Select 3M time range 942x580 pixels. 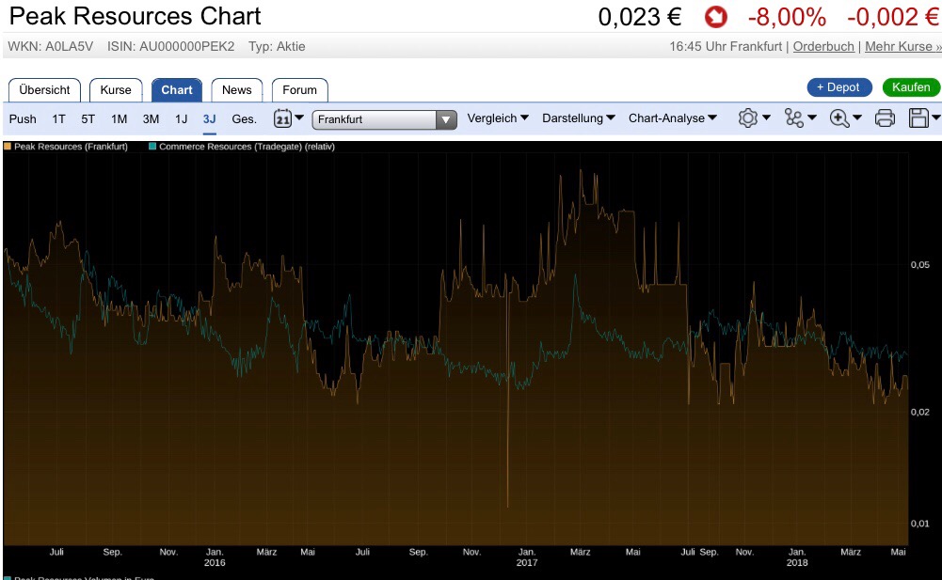[x=151, y=118]
